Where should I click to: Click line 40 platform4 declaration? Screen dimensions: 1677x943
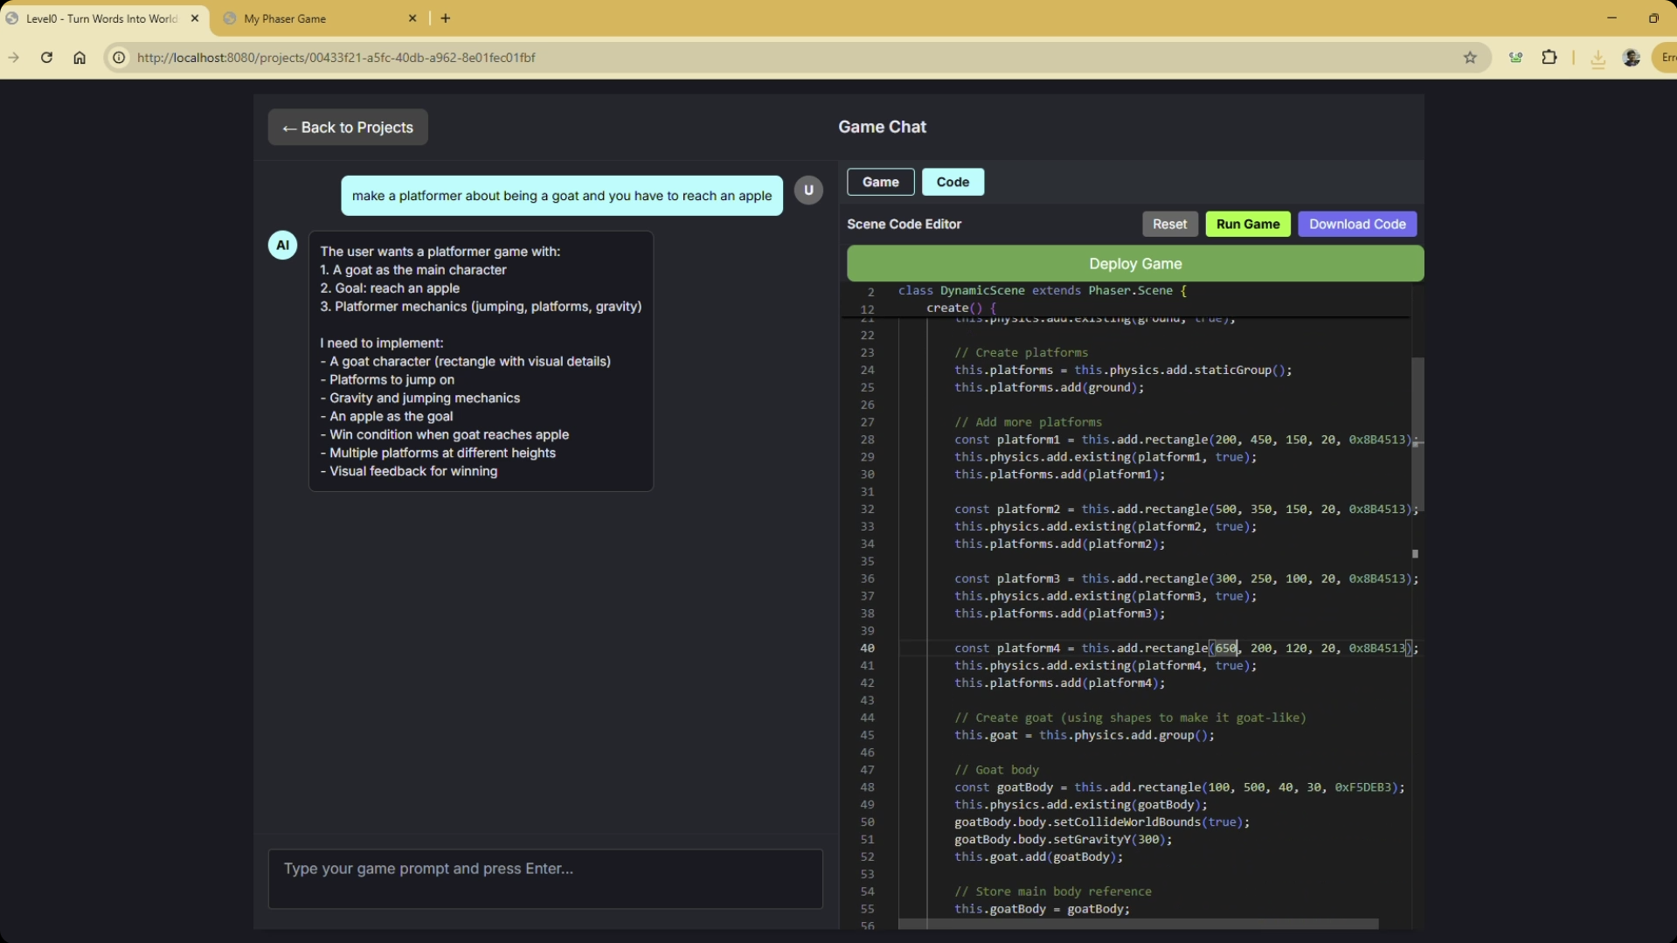point(1186,648)
